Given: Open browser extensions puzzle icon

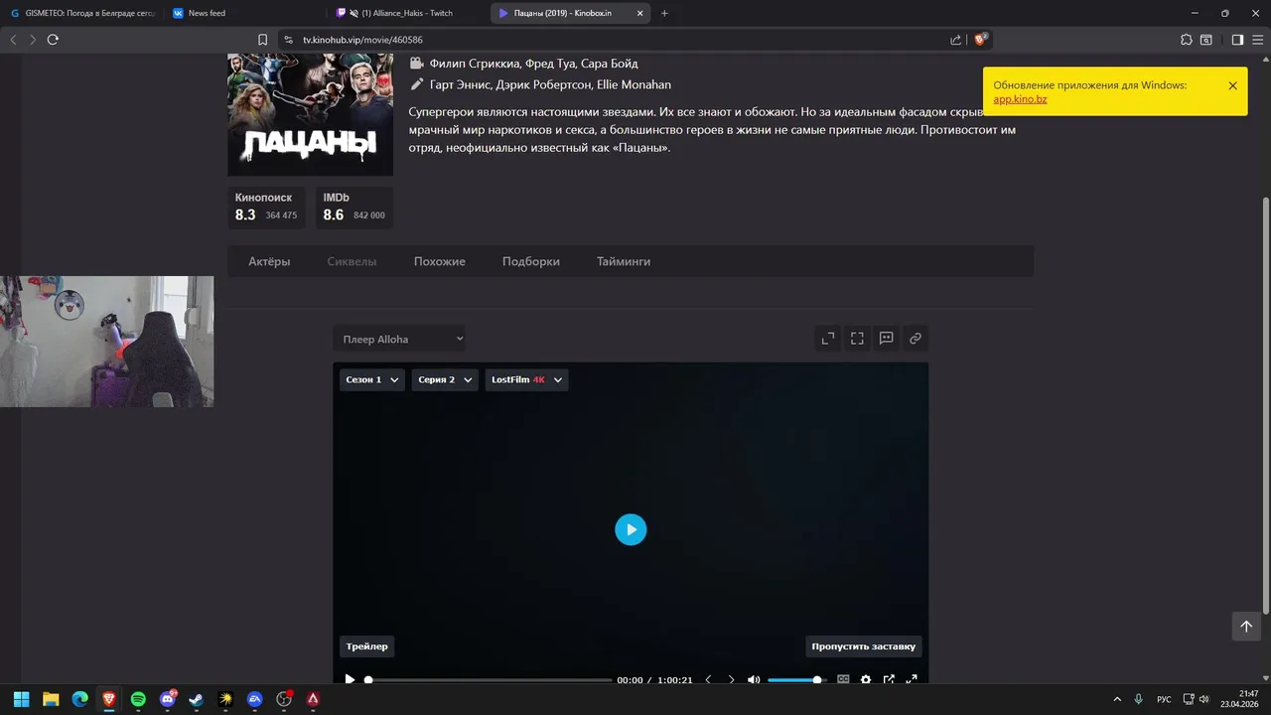Looking at the screenshot, I should tap(1186, 40).
